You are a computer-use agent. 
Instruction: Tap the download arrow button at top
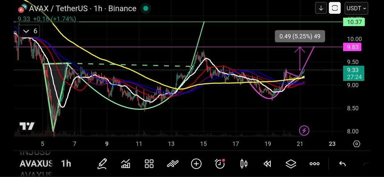[321, 8]
